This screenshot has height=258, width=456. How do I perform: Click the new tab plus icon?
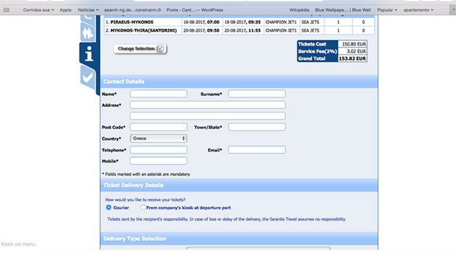tap(453, 9)
